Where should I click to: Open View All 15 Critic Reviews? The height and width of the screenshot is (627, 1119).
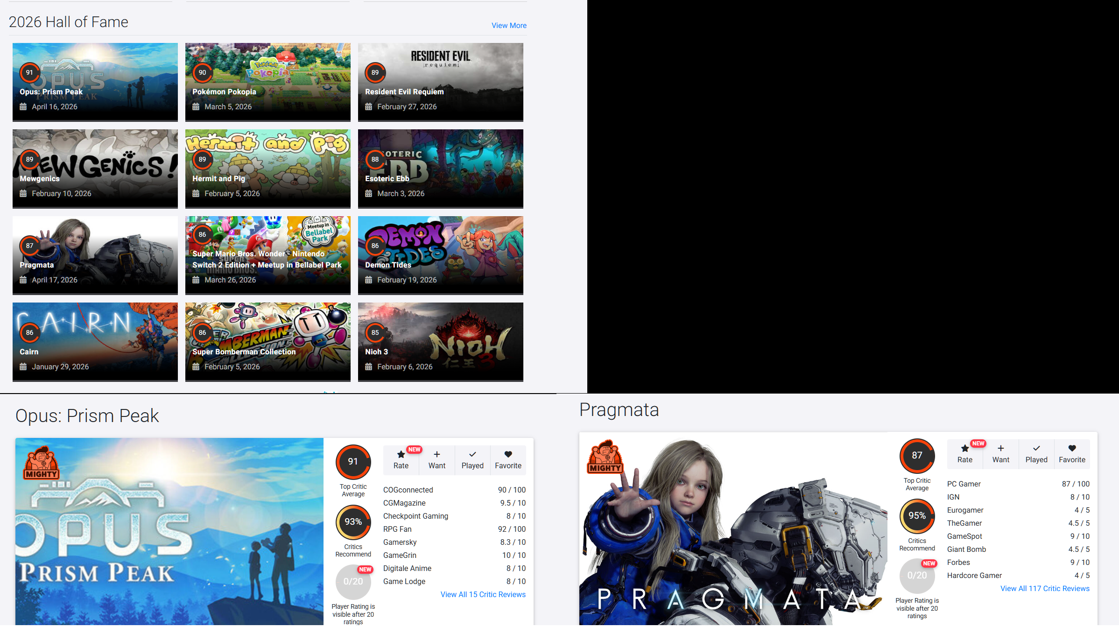pos(483,594)
